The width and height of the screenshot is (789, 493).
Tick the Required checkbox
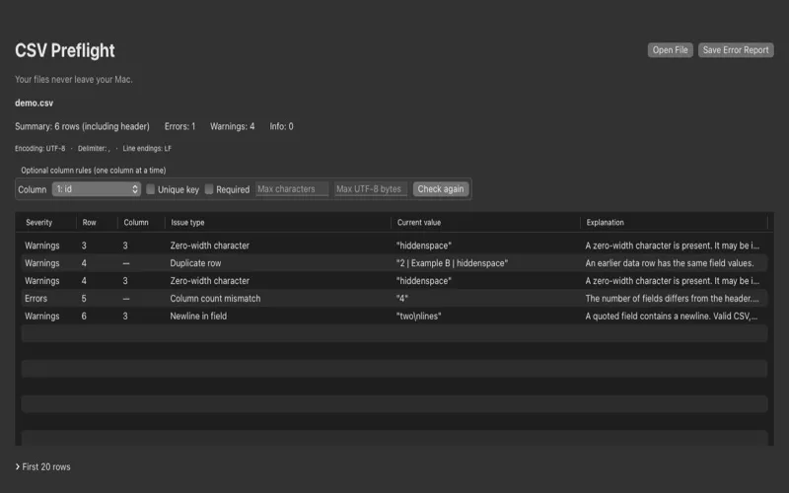point(209,189)
